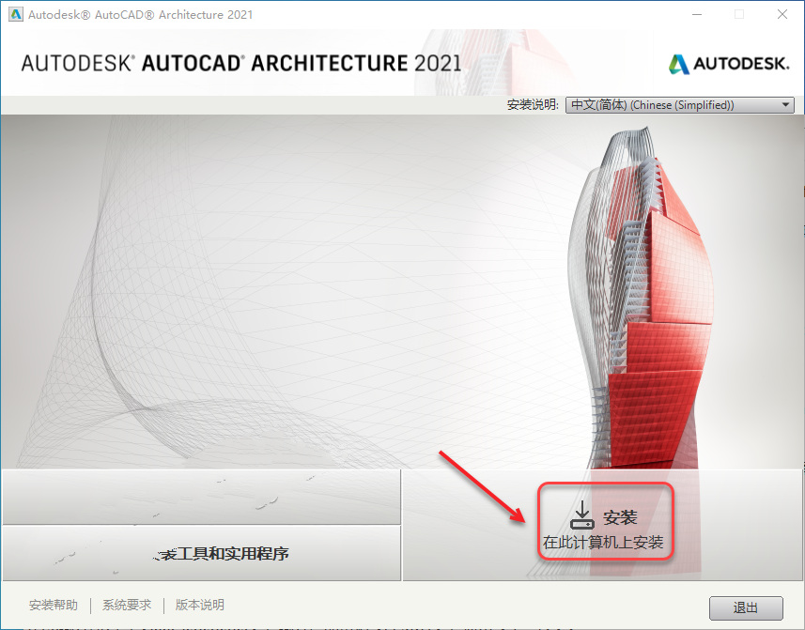The height and width of the screenshot is (630, 805).
Task: Close the installer window
Action: click(782, 14)
